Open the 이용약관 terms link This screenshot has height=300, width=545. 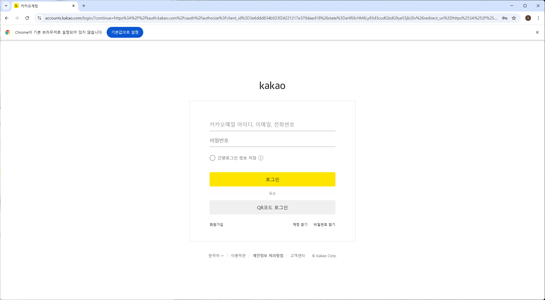coord(238,256)
